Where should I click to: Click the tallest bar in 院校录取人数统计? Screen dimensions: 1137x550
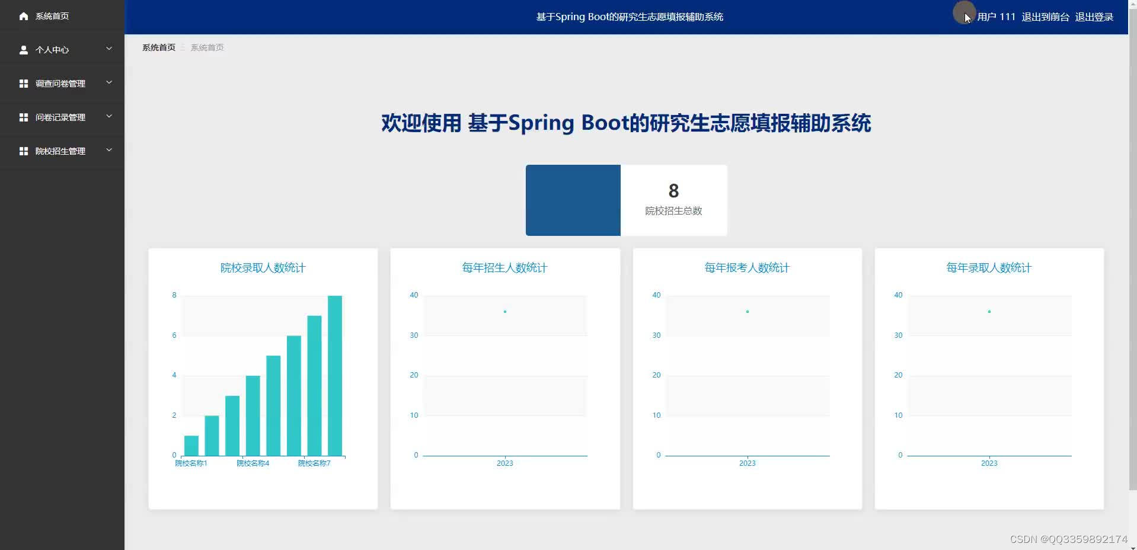335,375
